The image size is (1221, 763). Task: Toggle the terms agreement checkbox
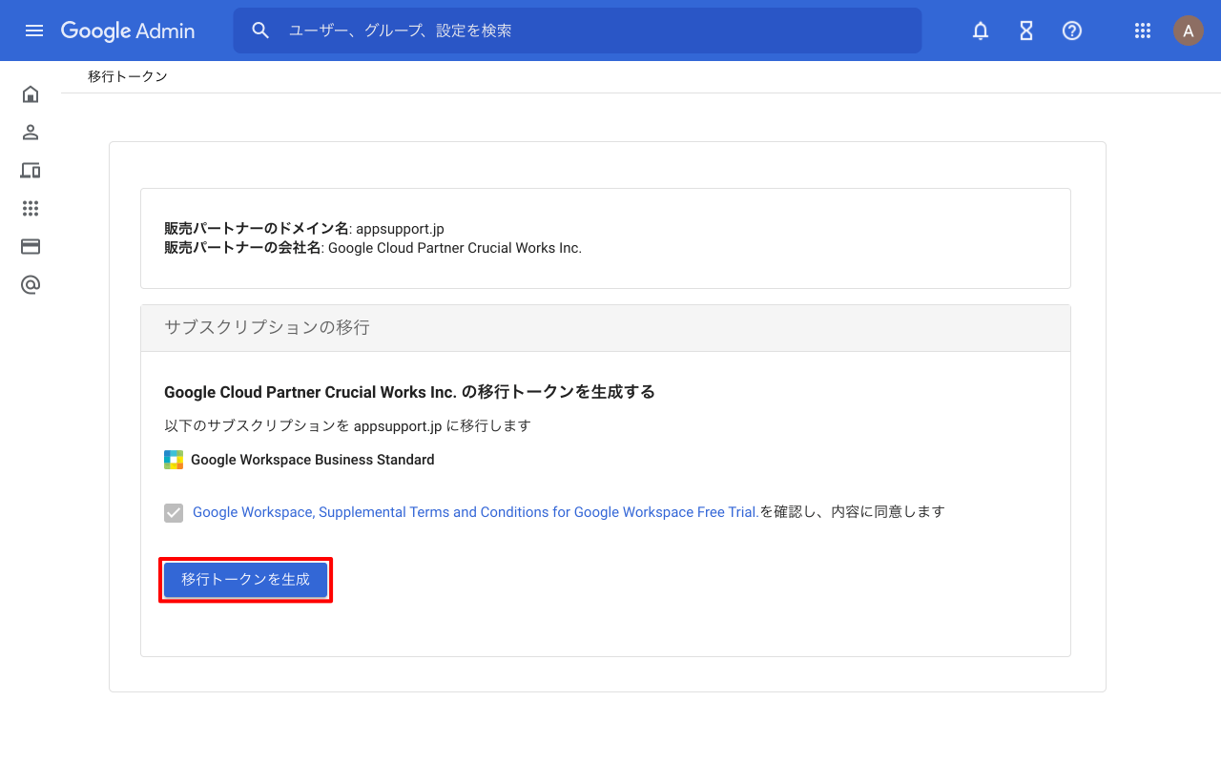click(174, 513)
